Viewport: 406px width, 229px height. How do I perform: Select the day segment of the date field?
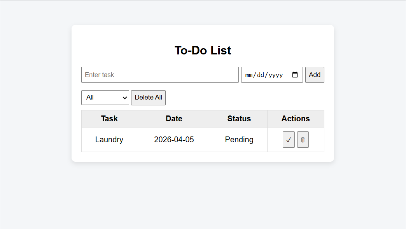261,75
